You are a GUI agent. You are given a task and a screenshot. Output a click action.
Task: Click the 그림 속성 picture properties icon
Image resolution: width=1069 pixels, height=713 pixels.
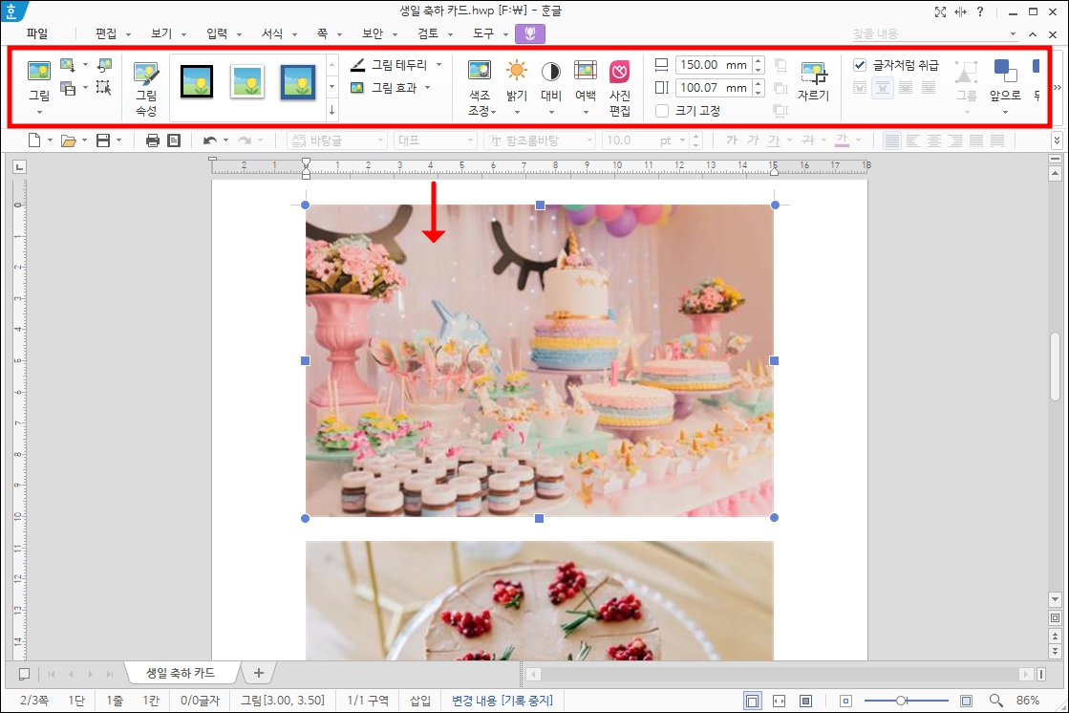pyautogui.click(x=146, y=88)
